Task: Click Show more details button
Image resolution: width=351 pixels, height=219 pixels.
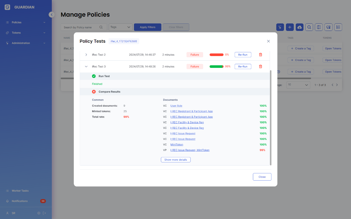Action: pyautogui.click(x=176, y=160)
